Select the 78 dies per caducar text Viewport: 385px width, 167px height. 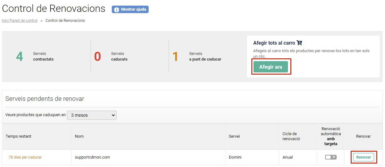(25, 157)
